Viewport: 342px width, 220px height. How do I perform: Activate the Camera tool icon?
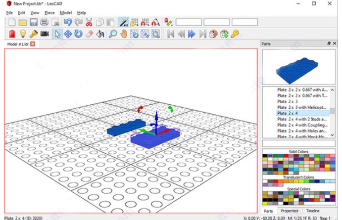point(45,34)
